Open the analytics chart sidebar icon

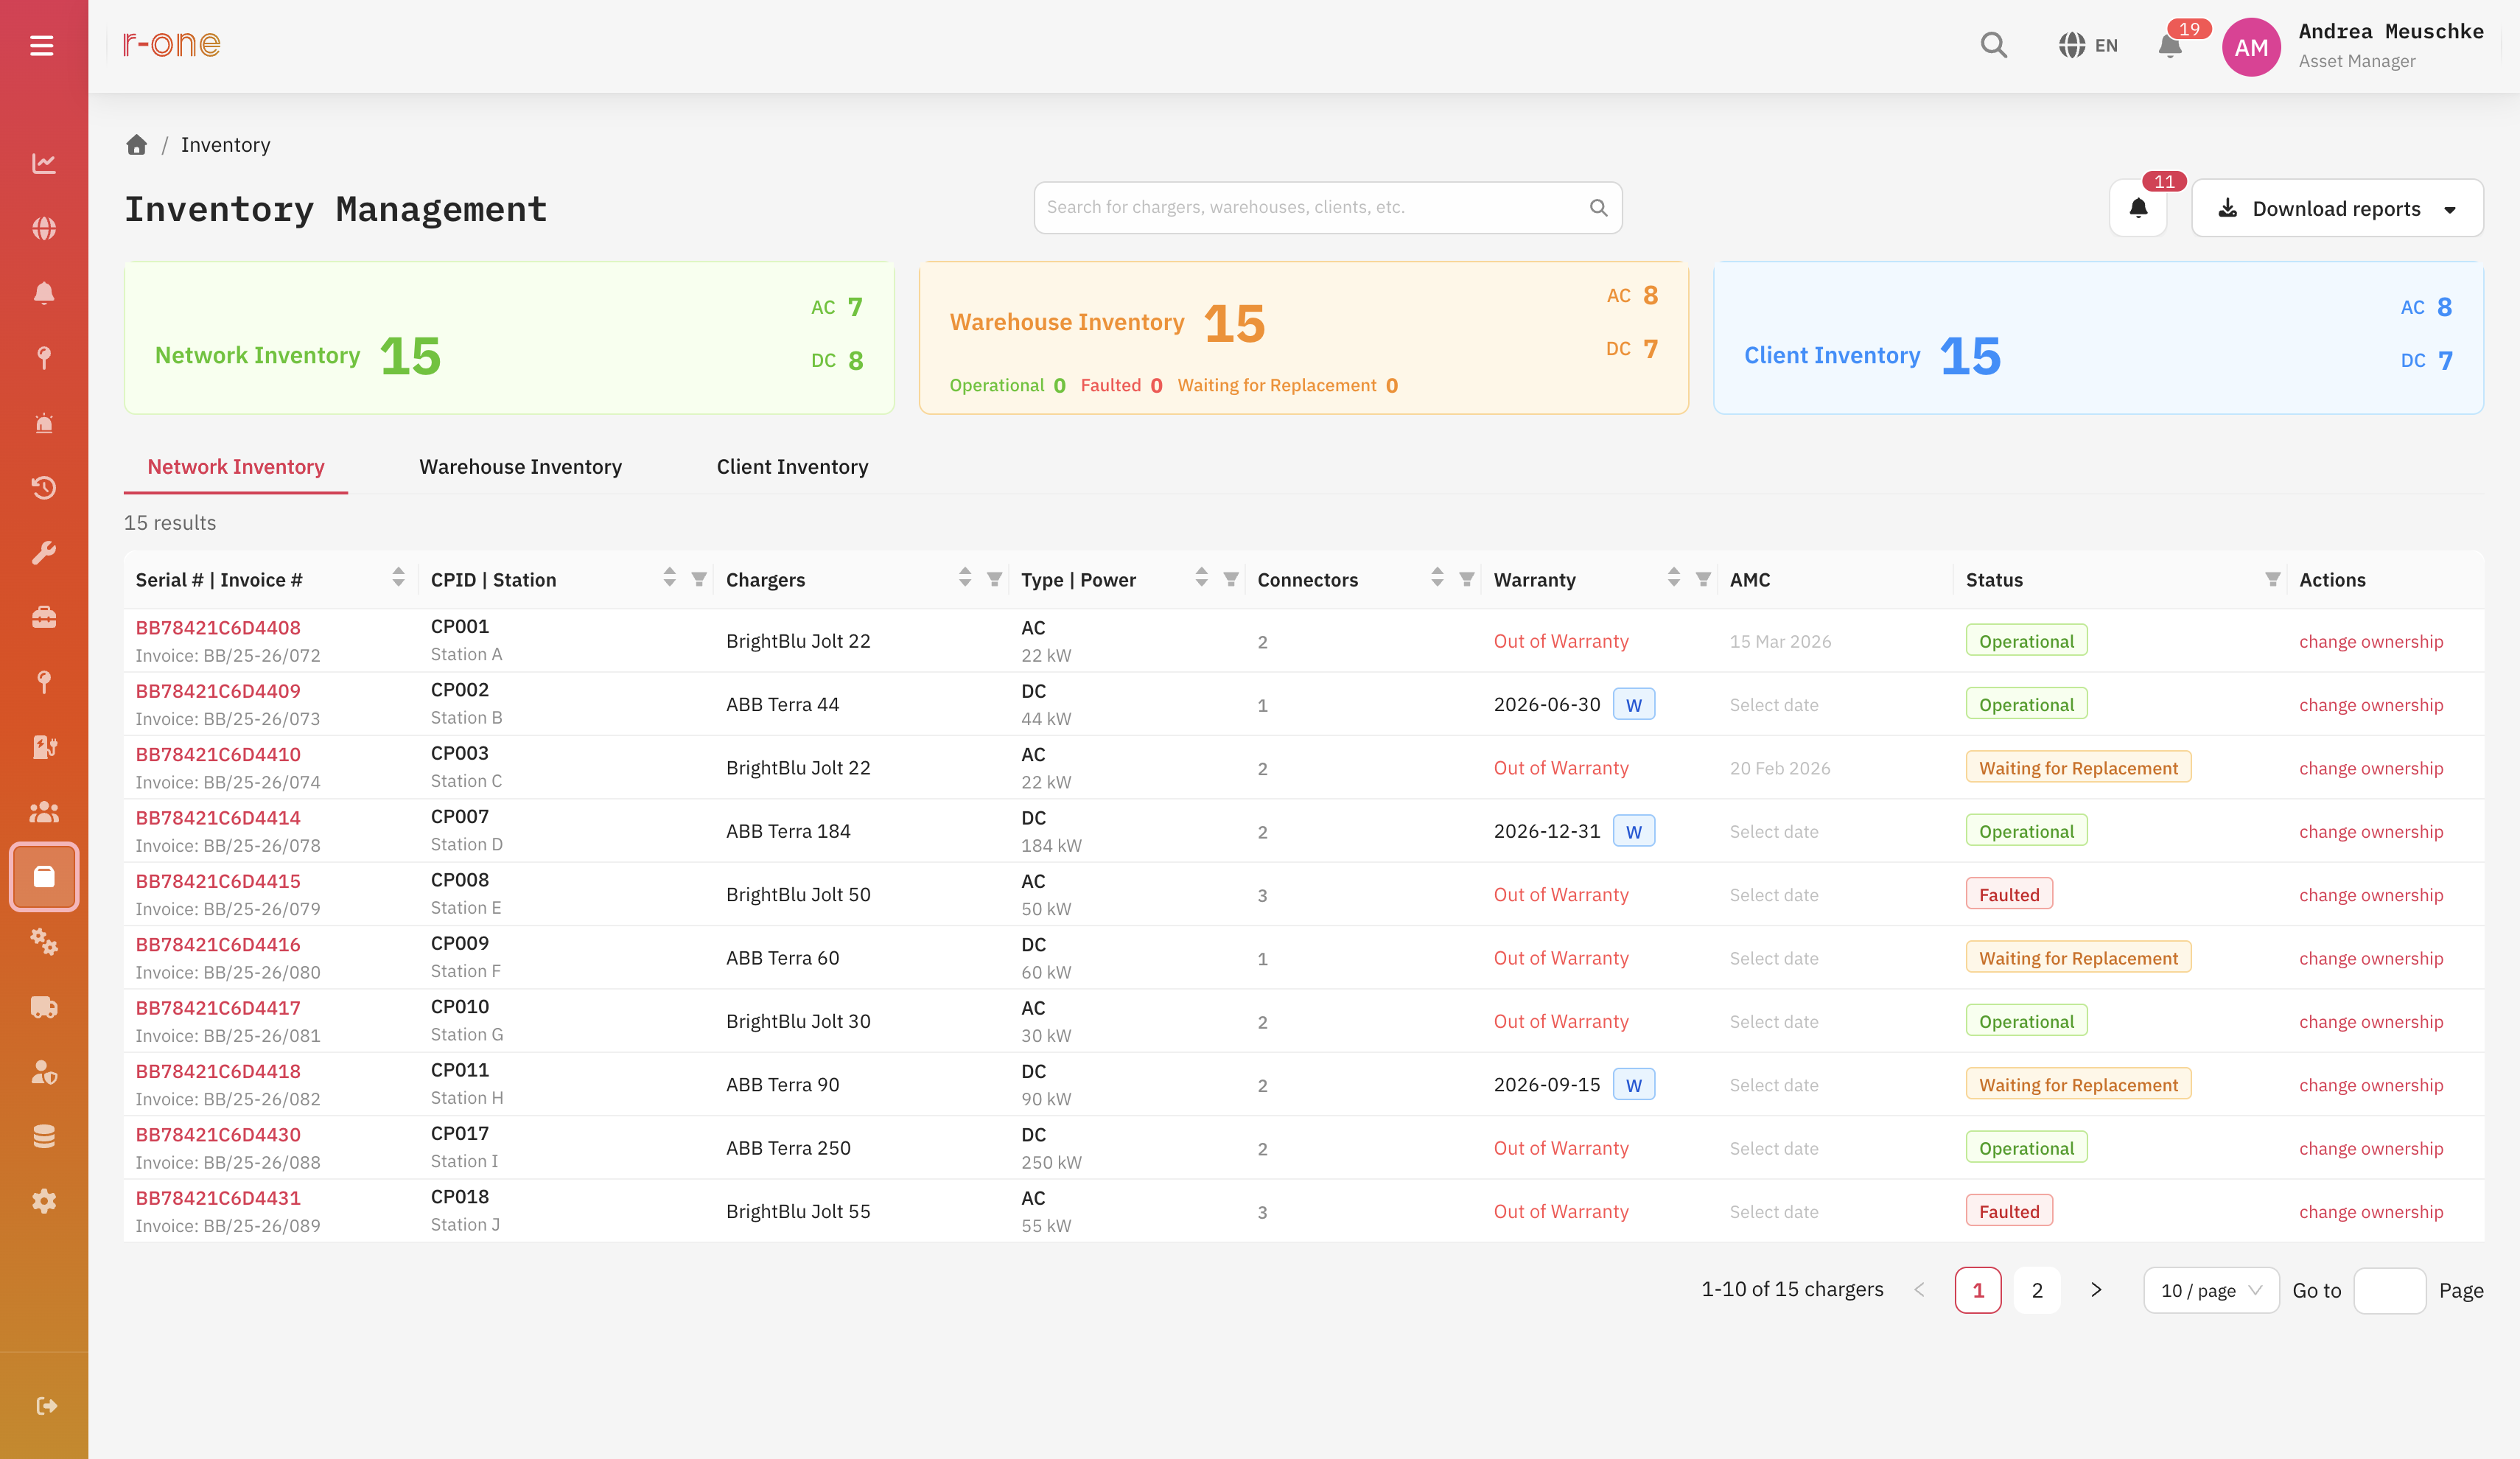coord(44,163)
